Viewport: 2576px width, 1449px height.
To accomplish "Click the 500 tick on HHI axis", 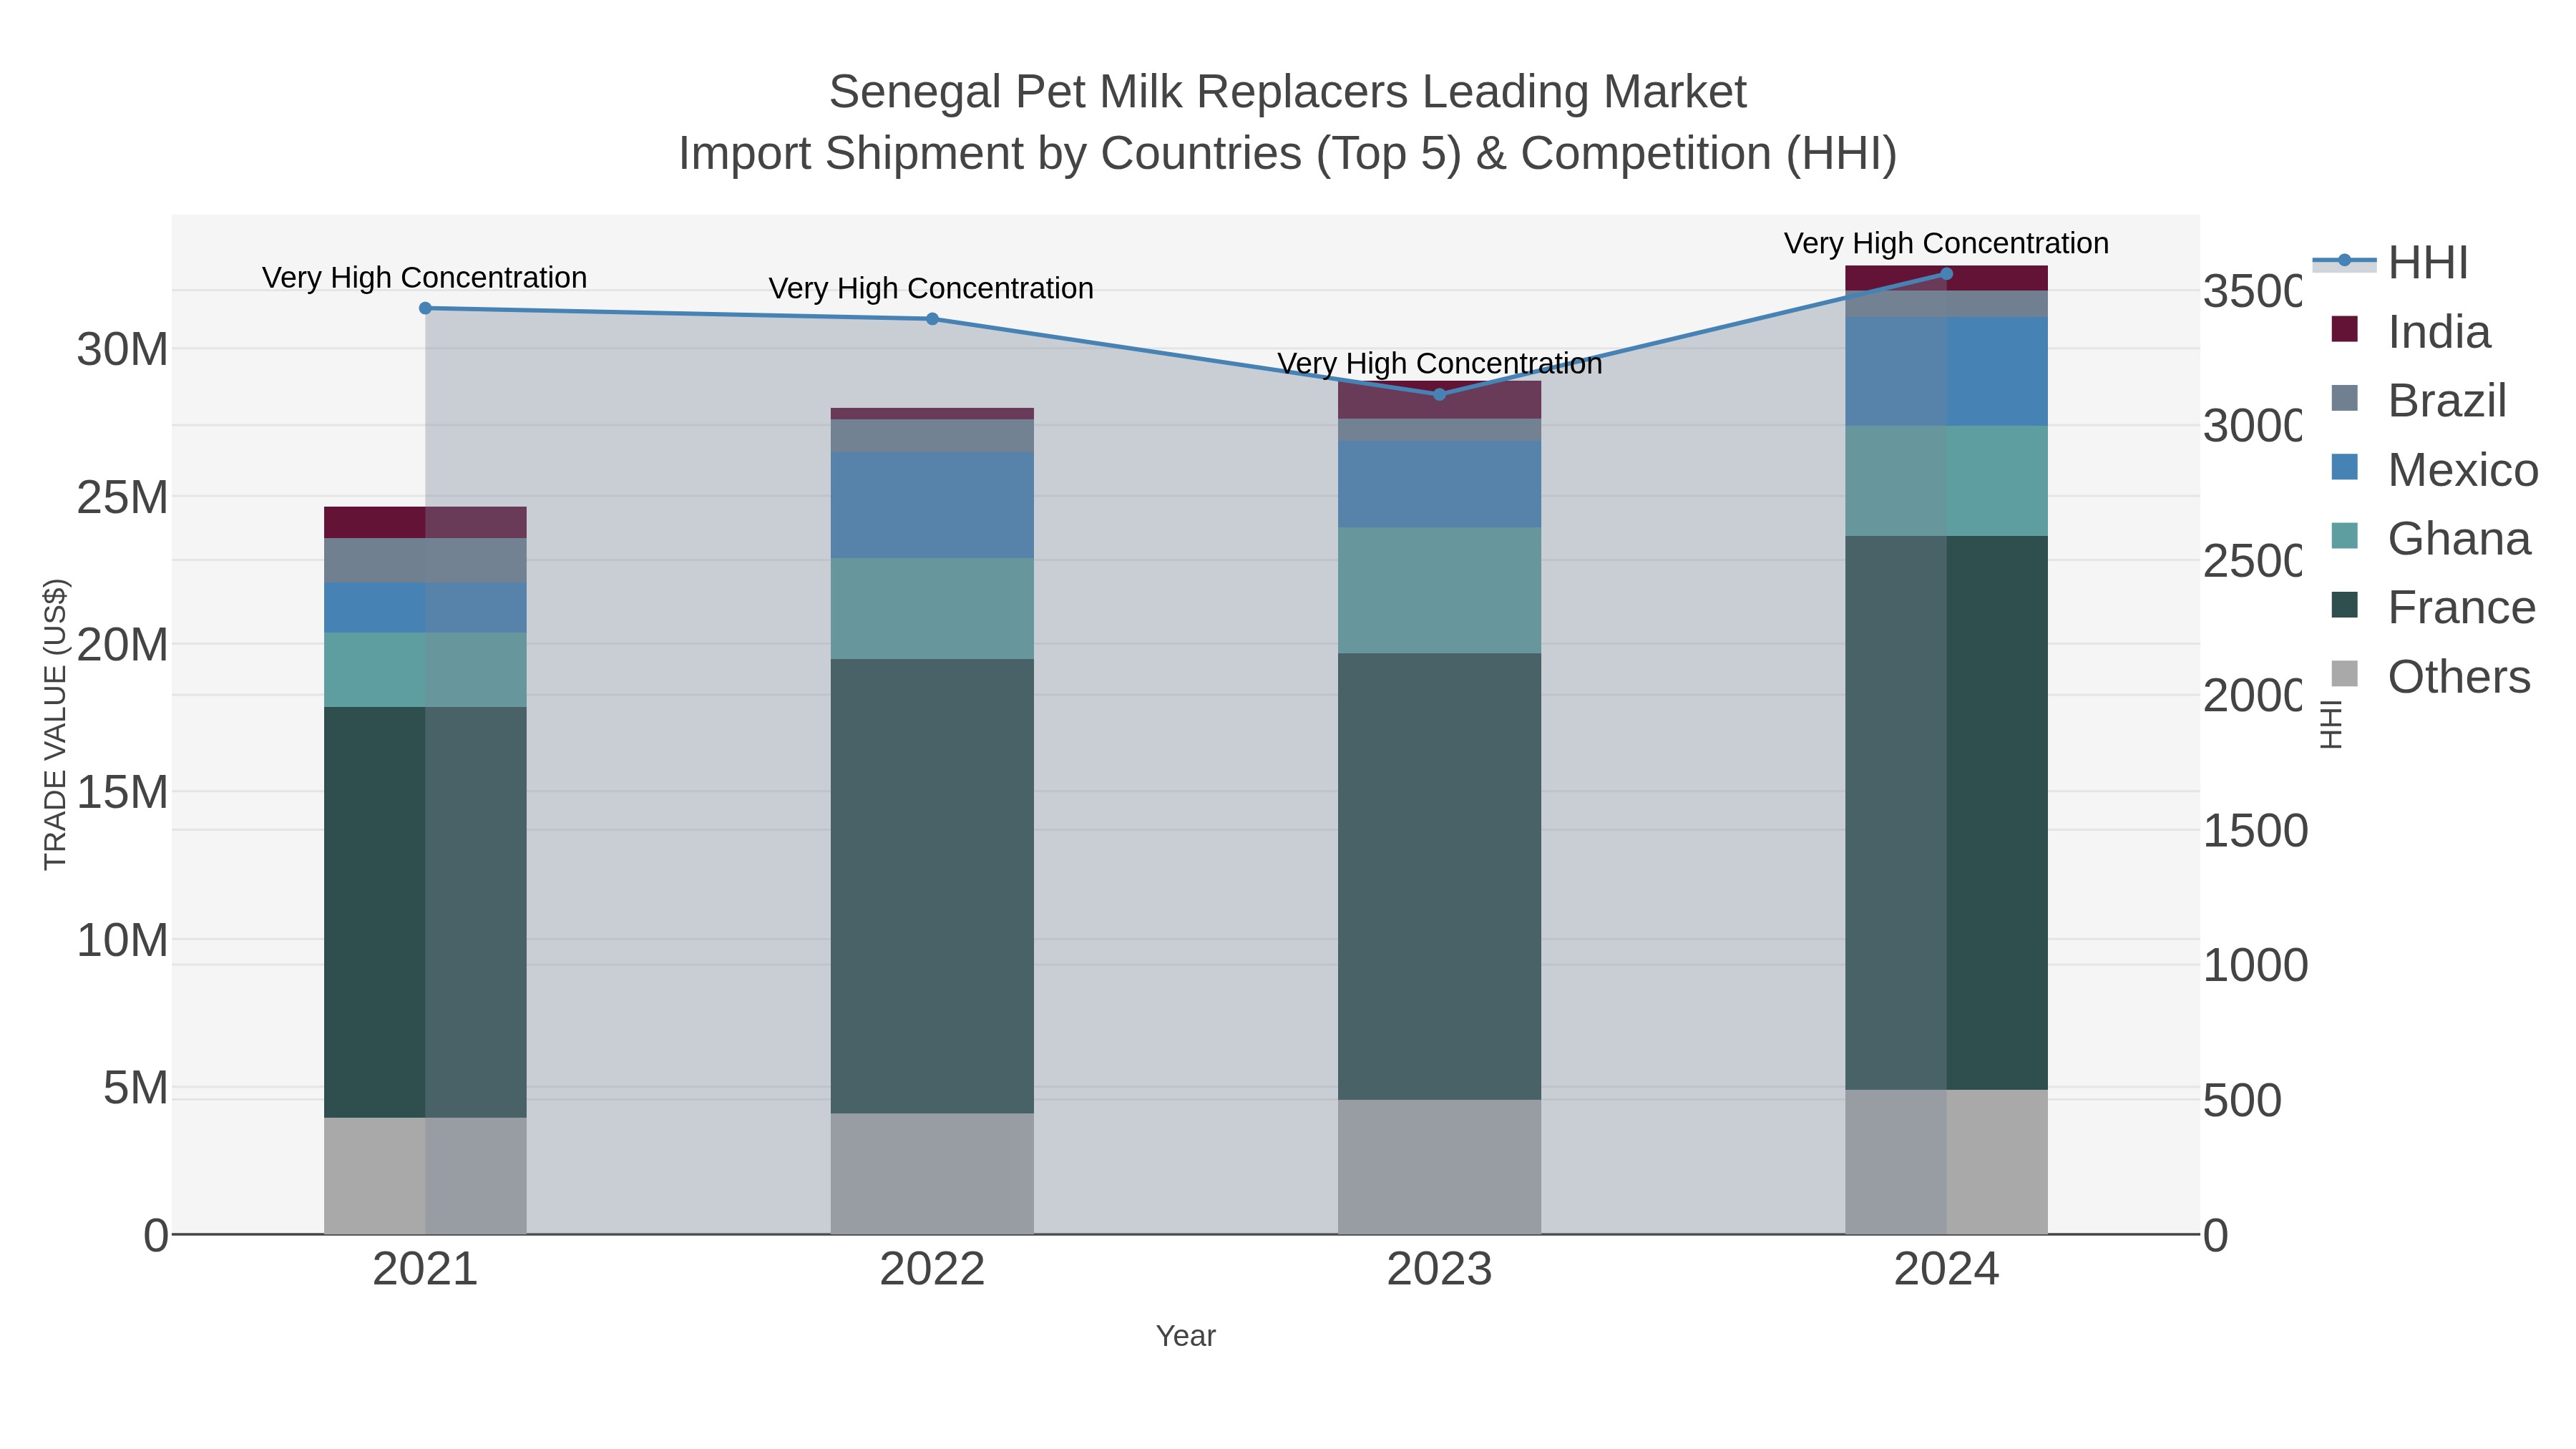I will pos(2243,1101).
